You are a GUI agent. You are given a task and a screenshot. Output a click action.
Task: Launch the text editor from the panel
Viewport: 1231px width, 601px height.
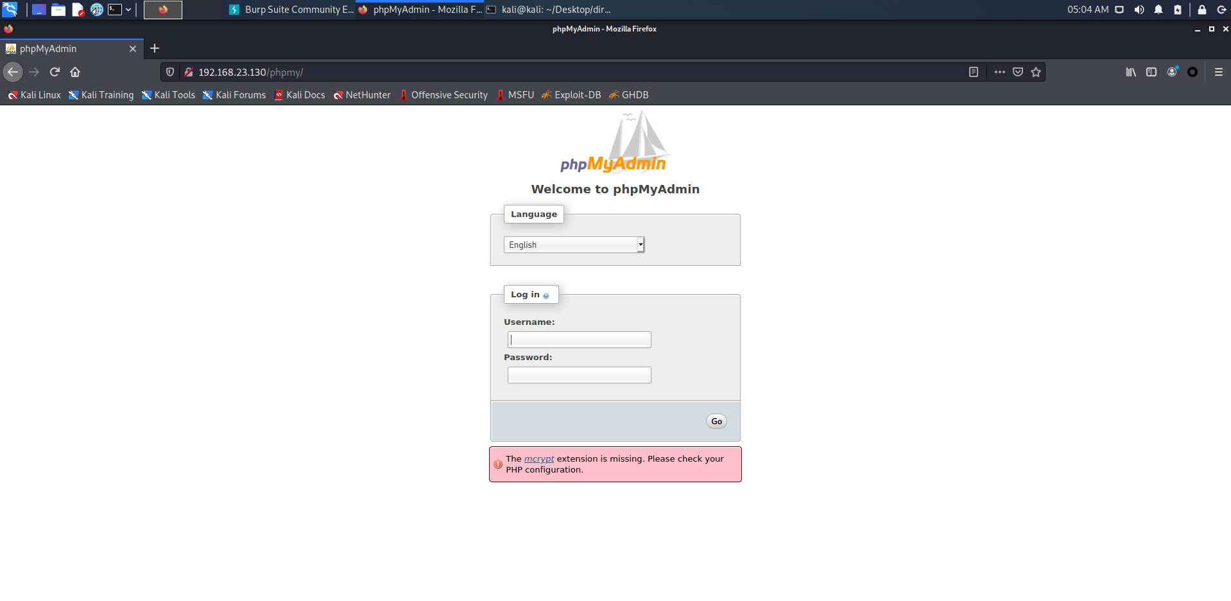[78, 10]
